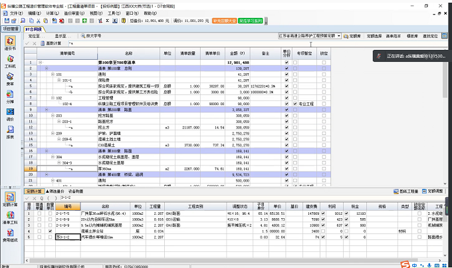452x268 pixels.
Task: Select the 定额计算 lower sidebar icon
Action: pyautogui.click(x=10, y=198)
